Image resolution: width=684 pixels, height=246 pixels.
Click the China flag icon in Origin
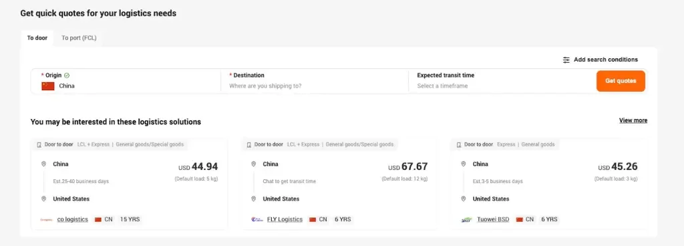click(48, 86)
